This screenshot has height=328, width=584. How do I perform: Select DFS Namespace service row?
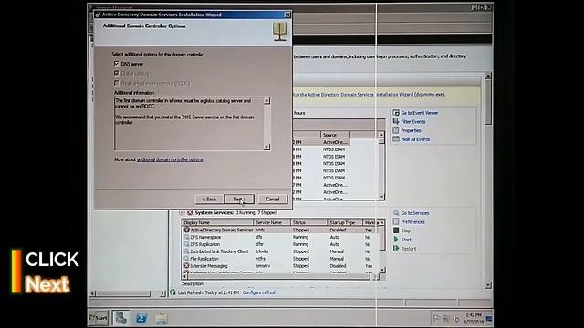pos(281,237)
